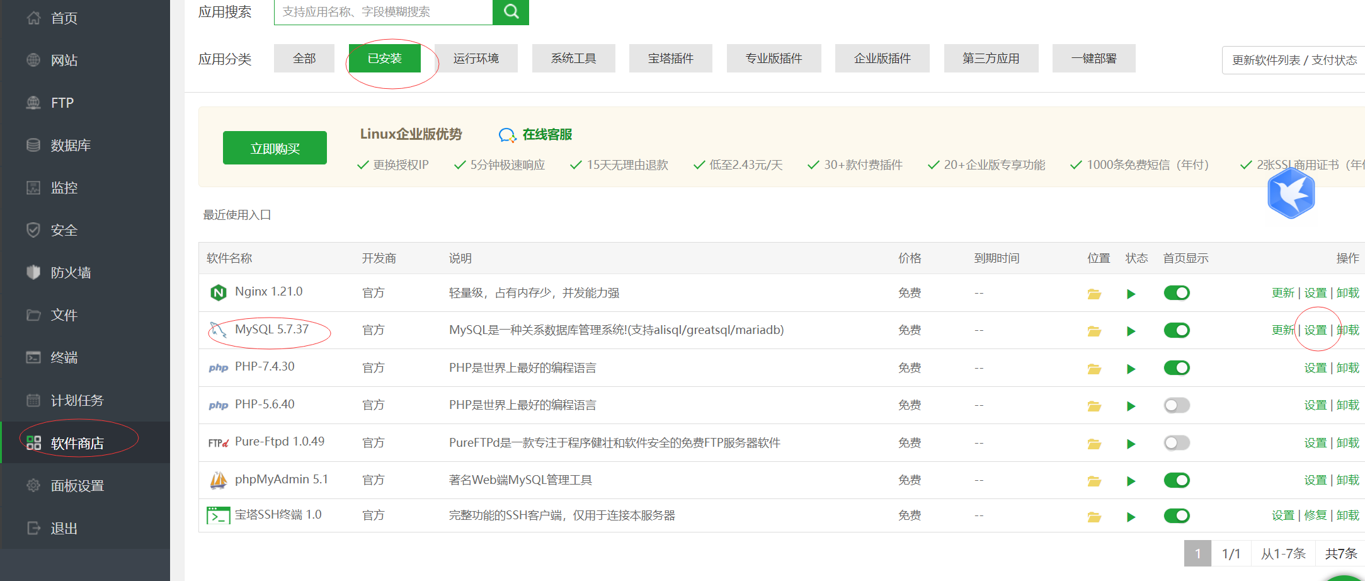Select the 全部 category tab
Viewport: 1365px width, 581px height.
(304, 59)
